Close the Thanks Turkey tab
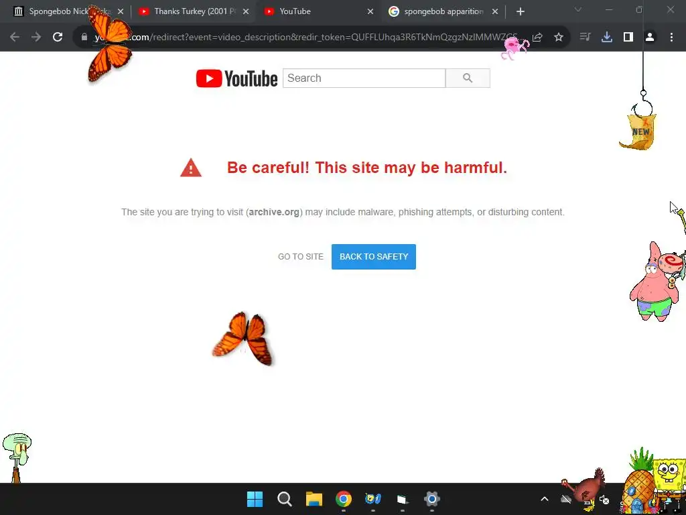The width and height of the screenshot is (686, 515). [x=246, y=11]
